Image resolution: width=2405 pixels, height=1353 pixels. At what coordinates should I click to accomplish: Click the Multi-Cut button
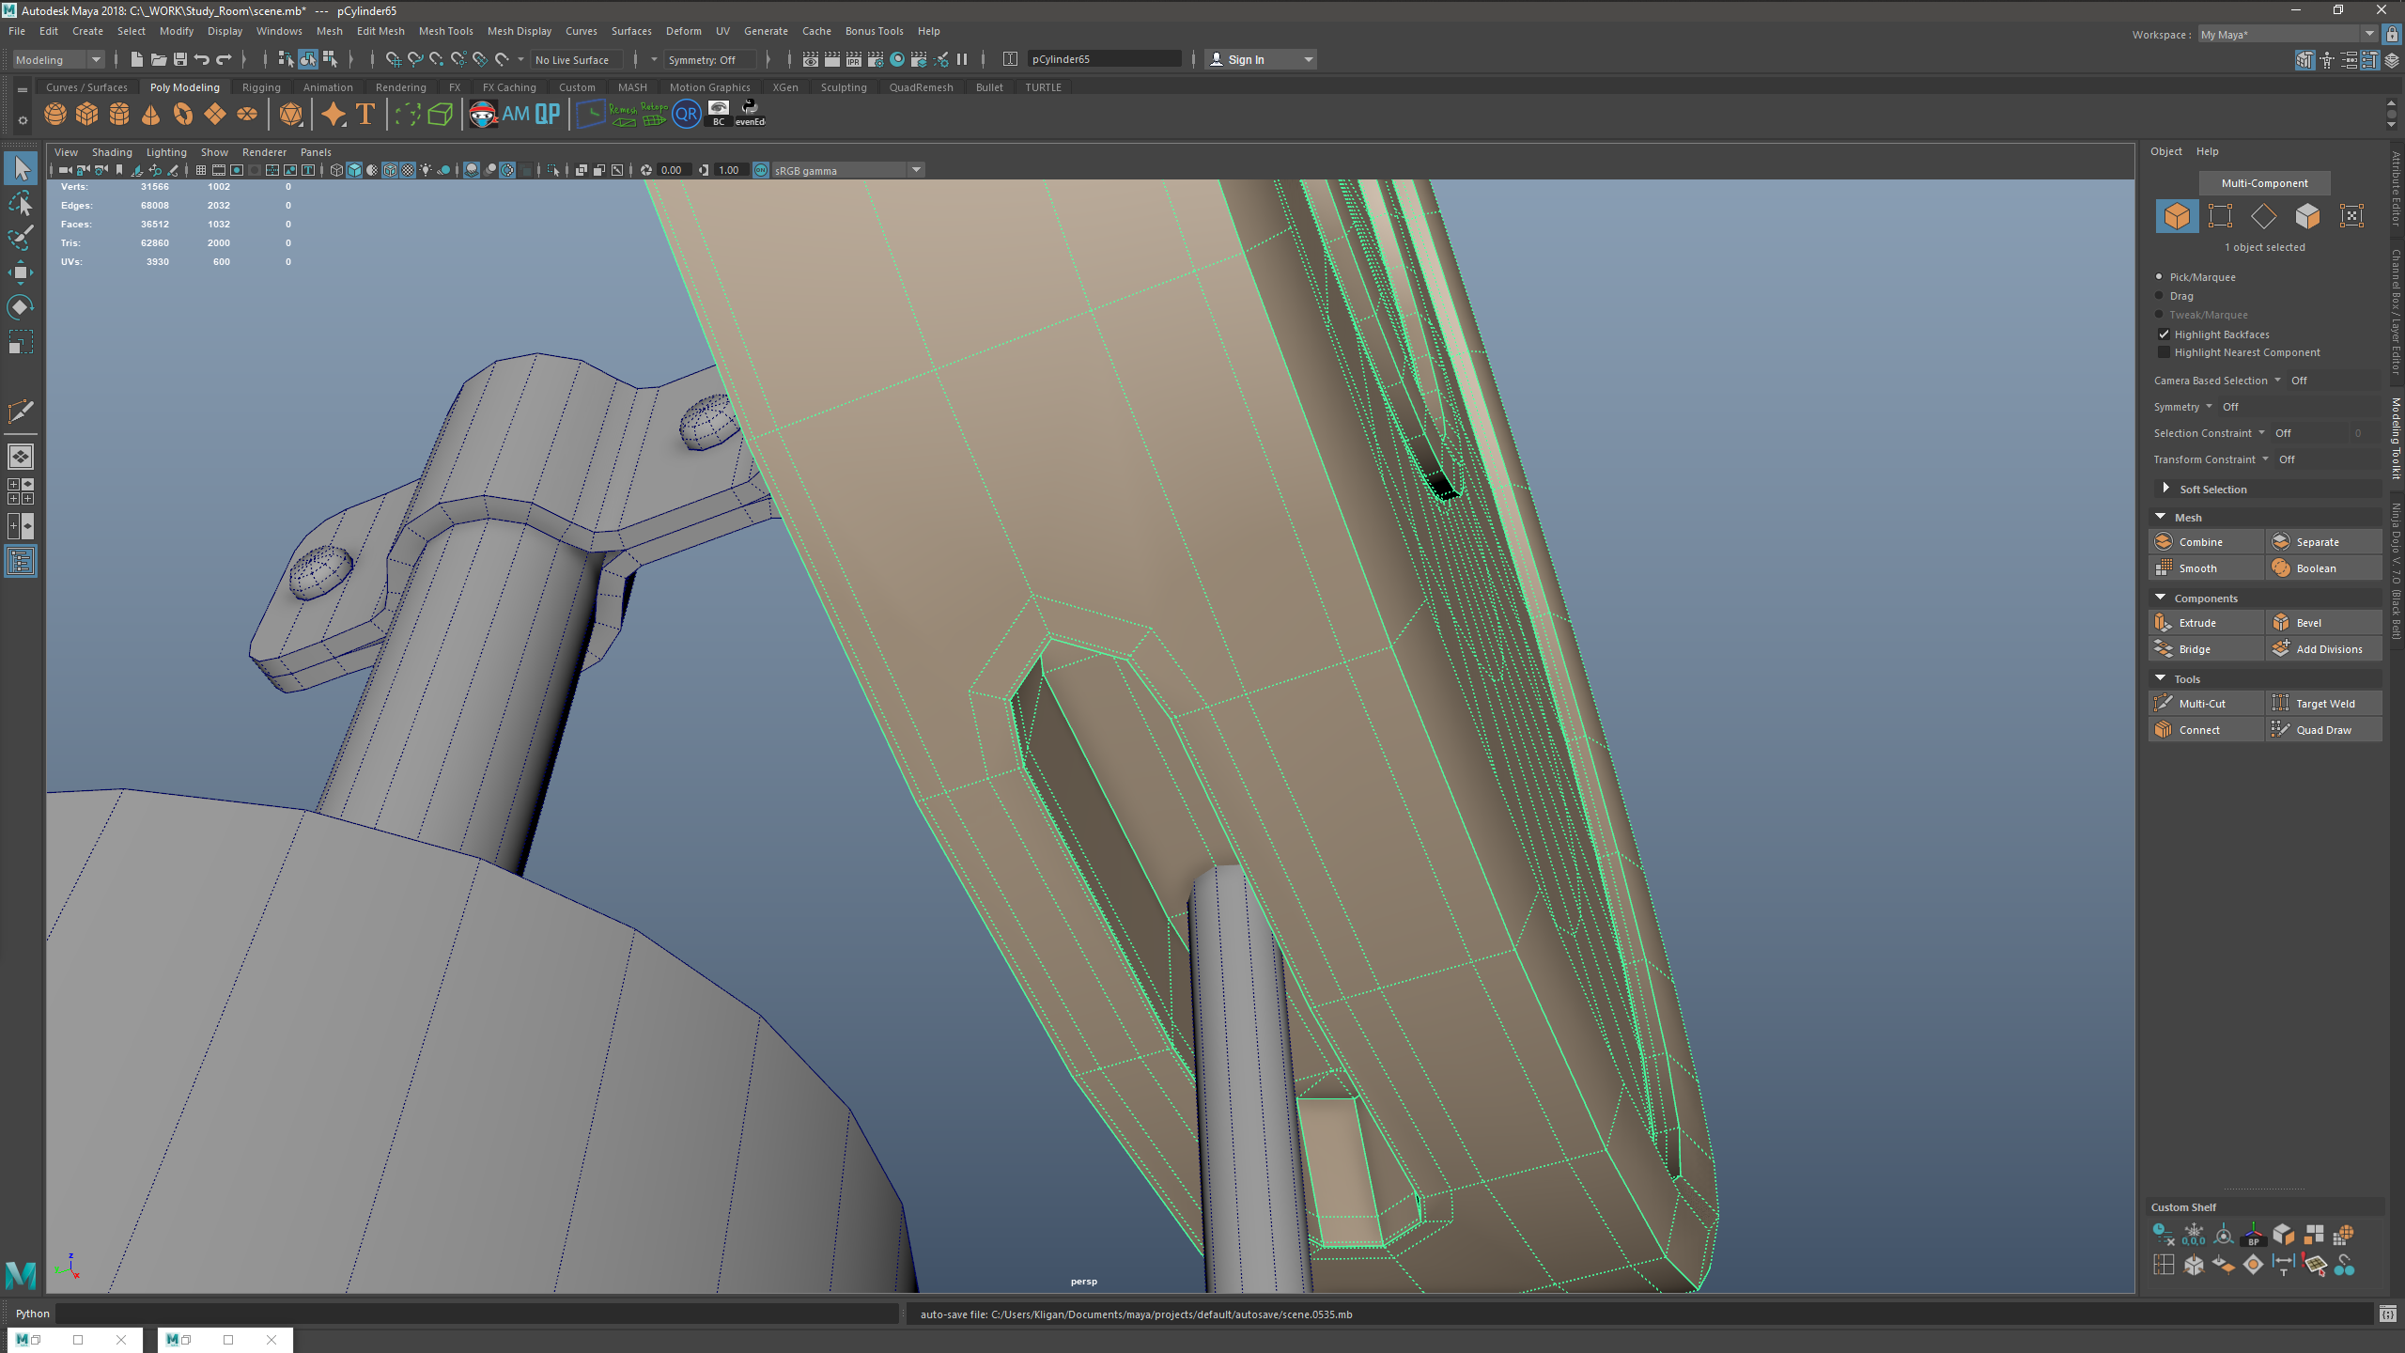coord(2206,704)
